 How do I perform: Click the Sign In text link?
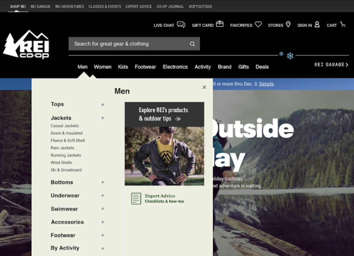coord(305,25)
